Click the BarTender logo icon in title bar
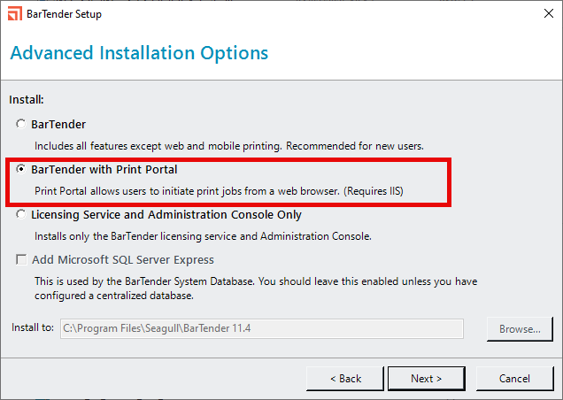Screen dimensions: 563x400 (x=15, y=13)
